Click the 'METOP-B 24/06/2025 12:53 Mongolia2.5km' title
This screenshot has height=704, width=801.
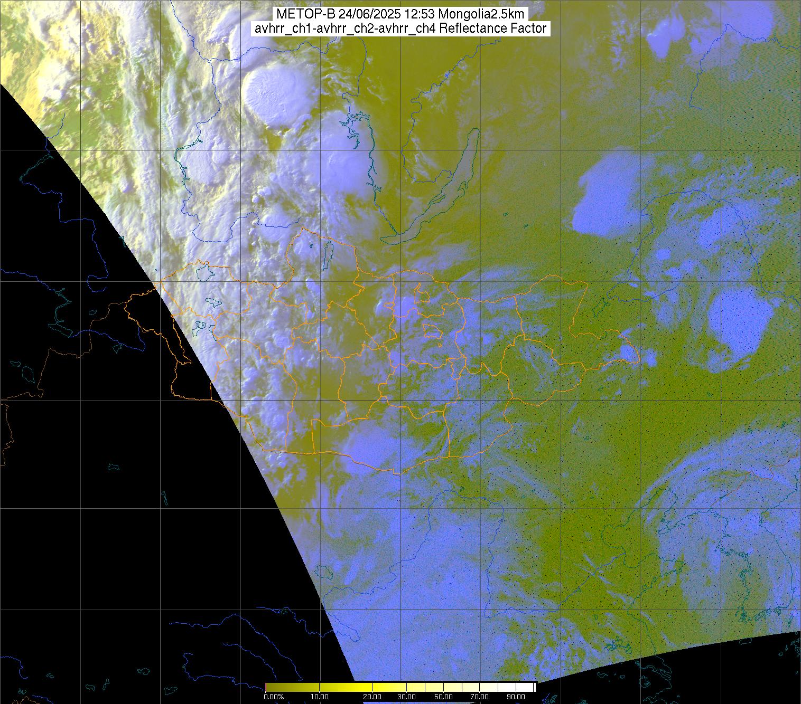coord(400,14)
